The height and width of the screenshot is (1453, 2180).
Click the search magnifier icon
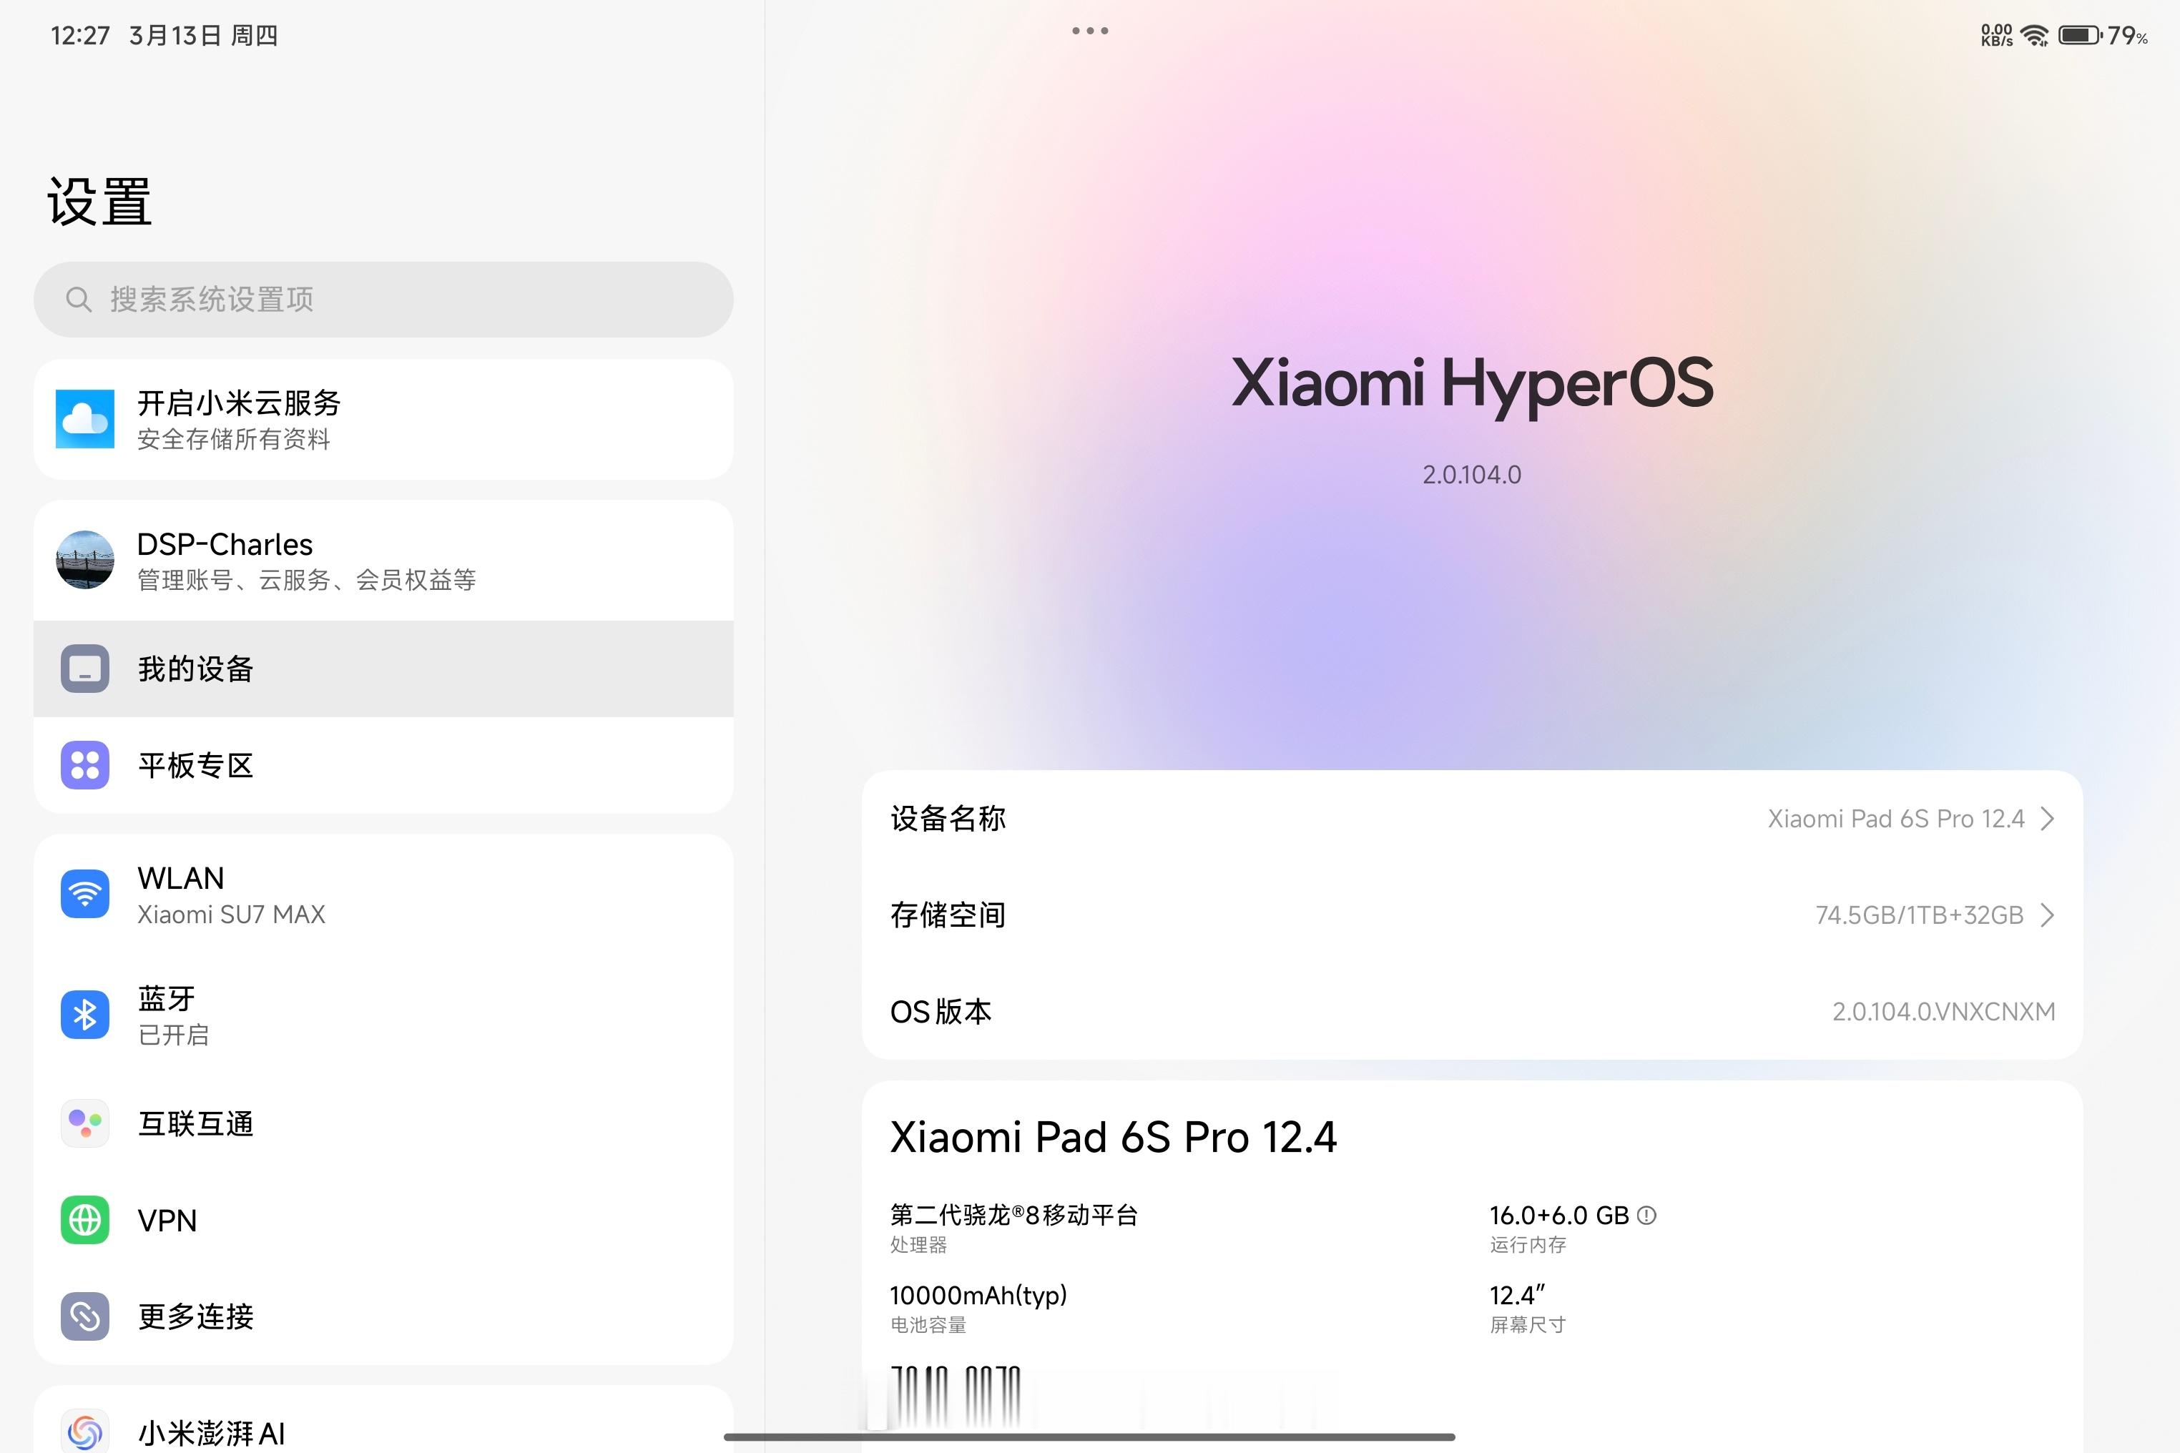(79, 300)
